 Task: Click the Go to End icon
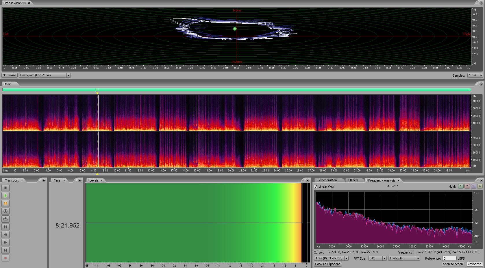coord(5,250)
